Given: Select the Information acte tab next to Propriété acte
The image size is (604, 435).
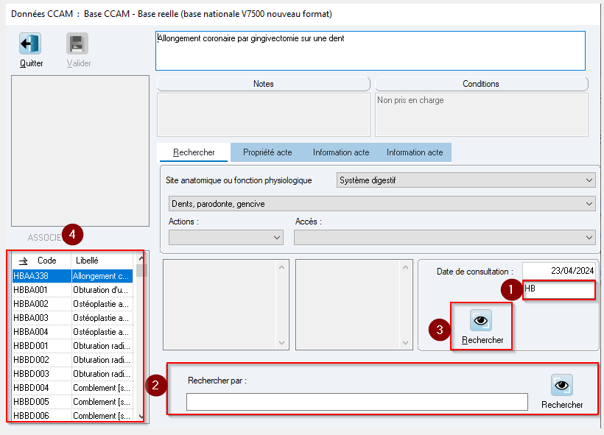Looking at the screenshot, I should click(x=341, y=152).
